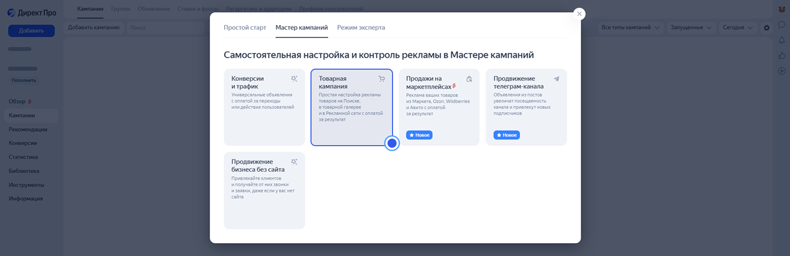Viewport: 790px width, 256px height.
Task: Switch to the top Кампании tab
Action: click(x=90, y=9)
